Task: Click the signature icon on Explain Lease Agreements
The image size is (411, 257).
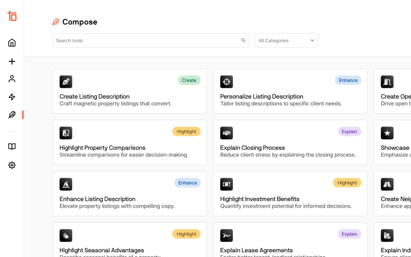Action: click(227, 236)
